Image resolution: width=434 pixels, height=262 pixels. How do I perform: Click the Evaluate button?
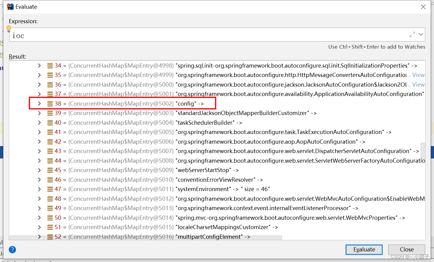pyautogui.click(x=364, y=250)
